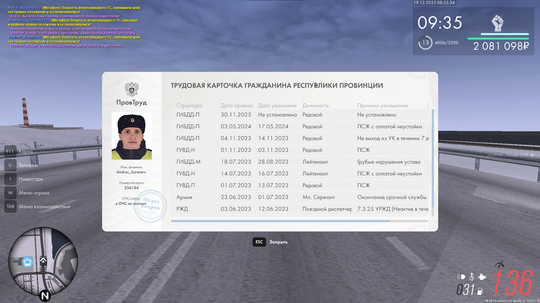Click the fuel pump icon
The image size is (540, 303).
click(480, 291)
